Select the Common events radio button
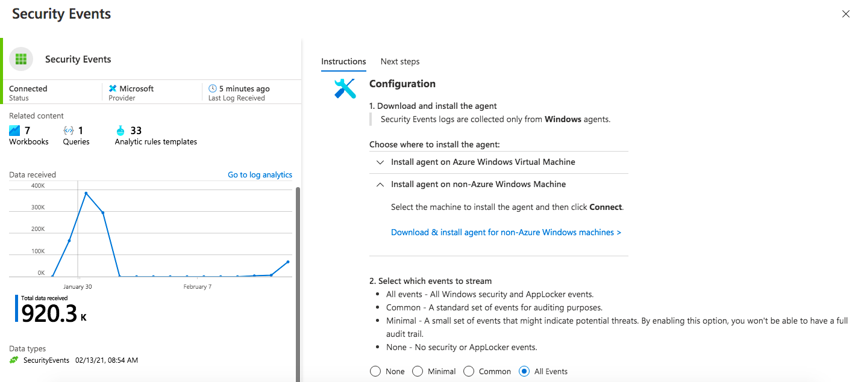858x382 pixels. pos(469,371)
